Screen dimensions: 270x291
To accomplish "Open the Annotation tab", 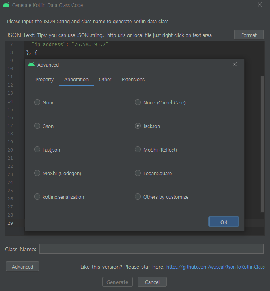I will (x=76, y=80).
